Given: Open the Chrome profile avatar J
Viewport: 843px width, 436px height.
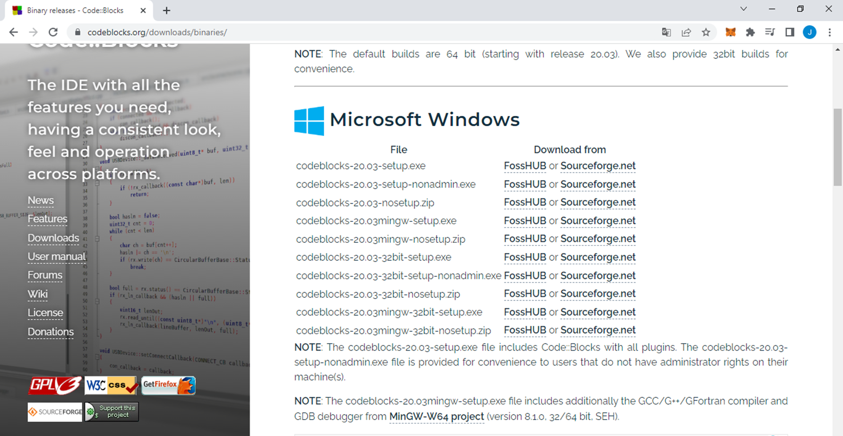Looking at the screenshot, I should point(810,32).
